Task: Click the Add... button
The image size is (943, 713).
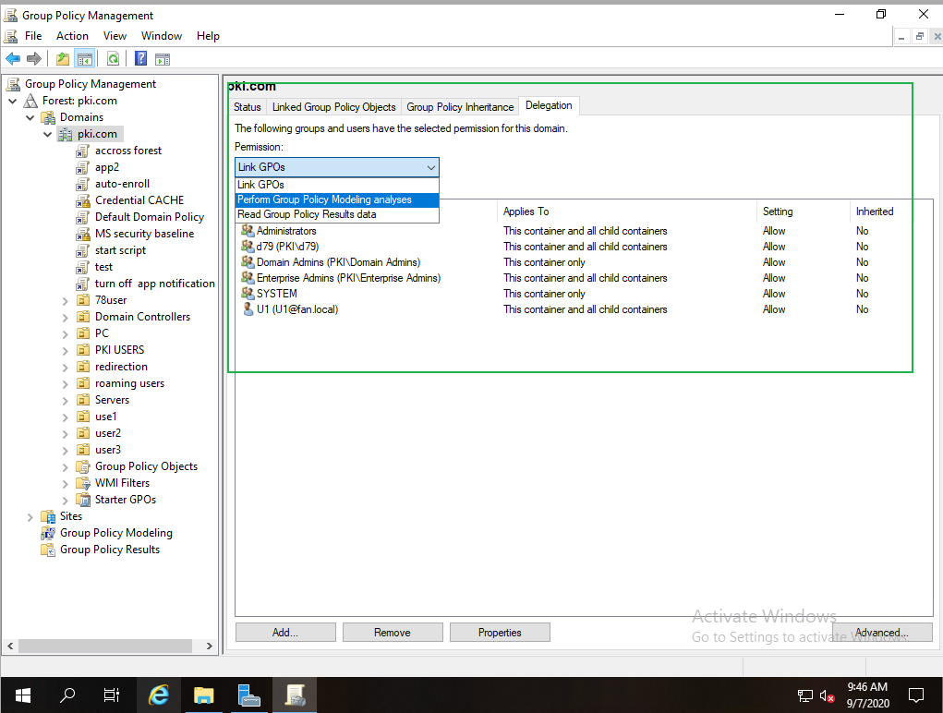Action: pyautogui.click(x=285, y=633)
